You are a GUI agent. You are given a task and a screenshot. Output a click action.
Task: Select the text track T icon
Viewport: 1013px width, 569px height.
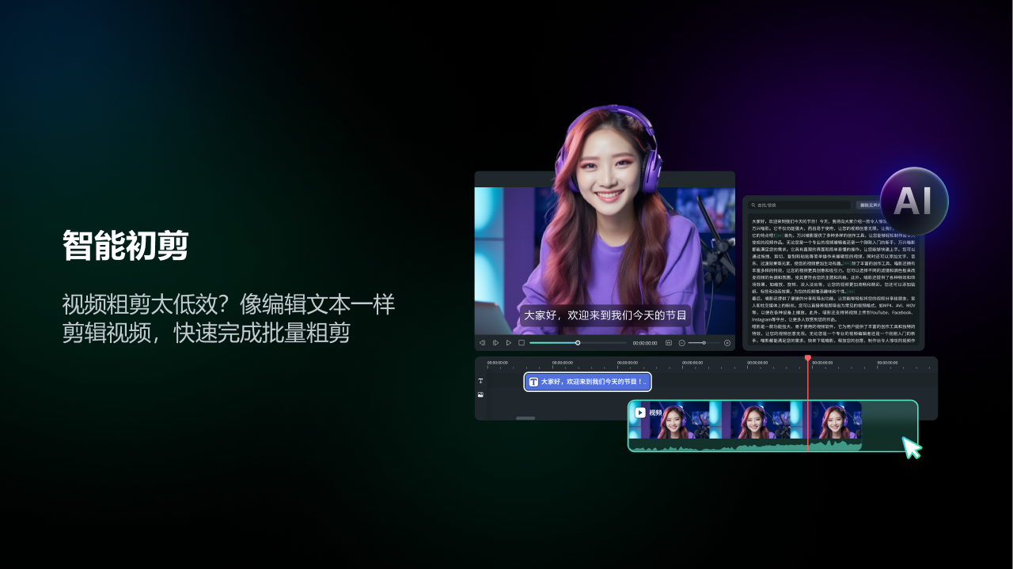(480, 381)
